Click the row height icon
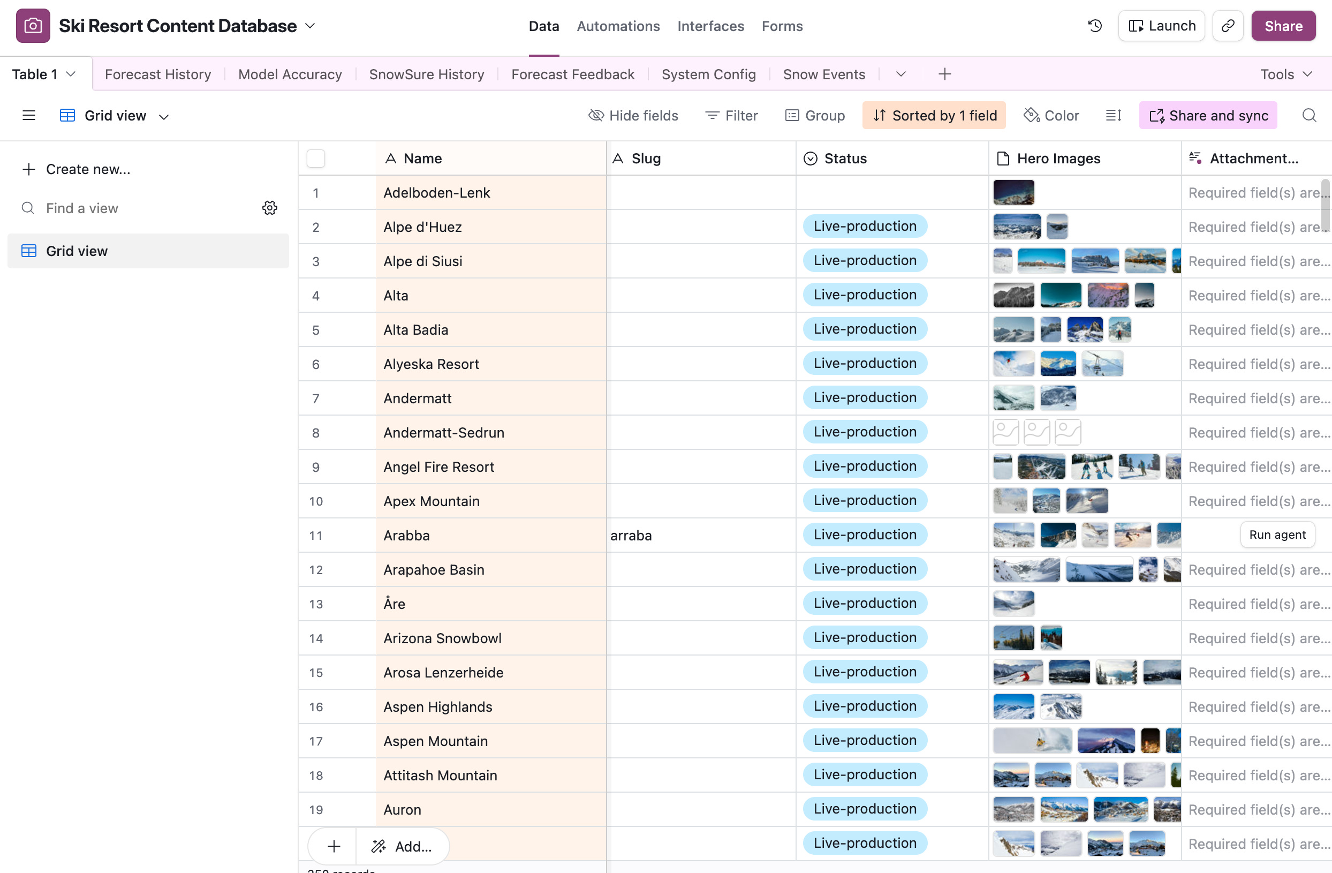The image size is (1332, 873). coord(1113,115)
